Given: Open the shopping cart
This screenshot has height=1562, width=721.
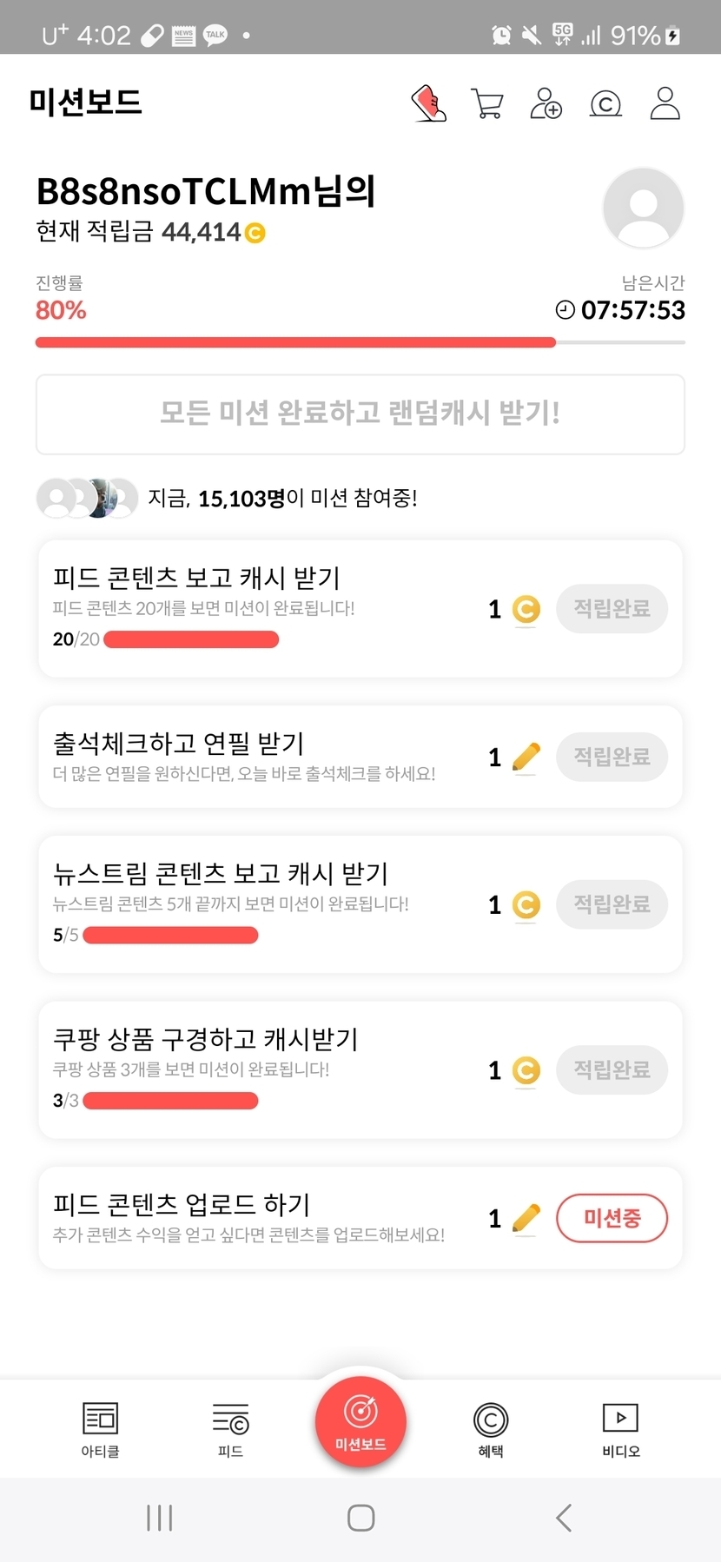Looking at the screenshot, I should click(x=486, y=103).
